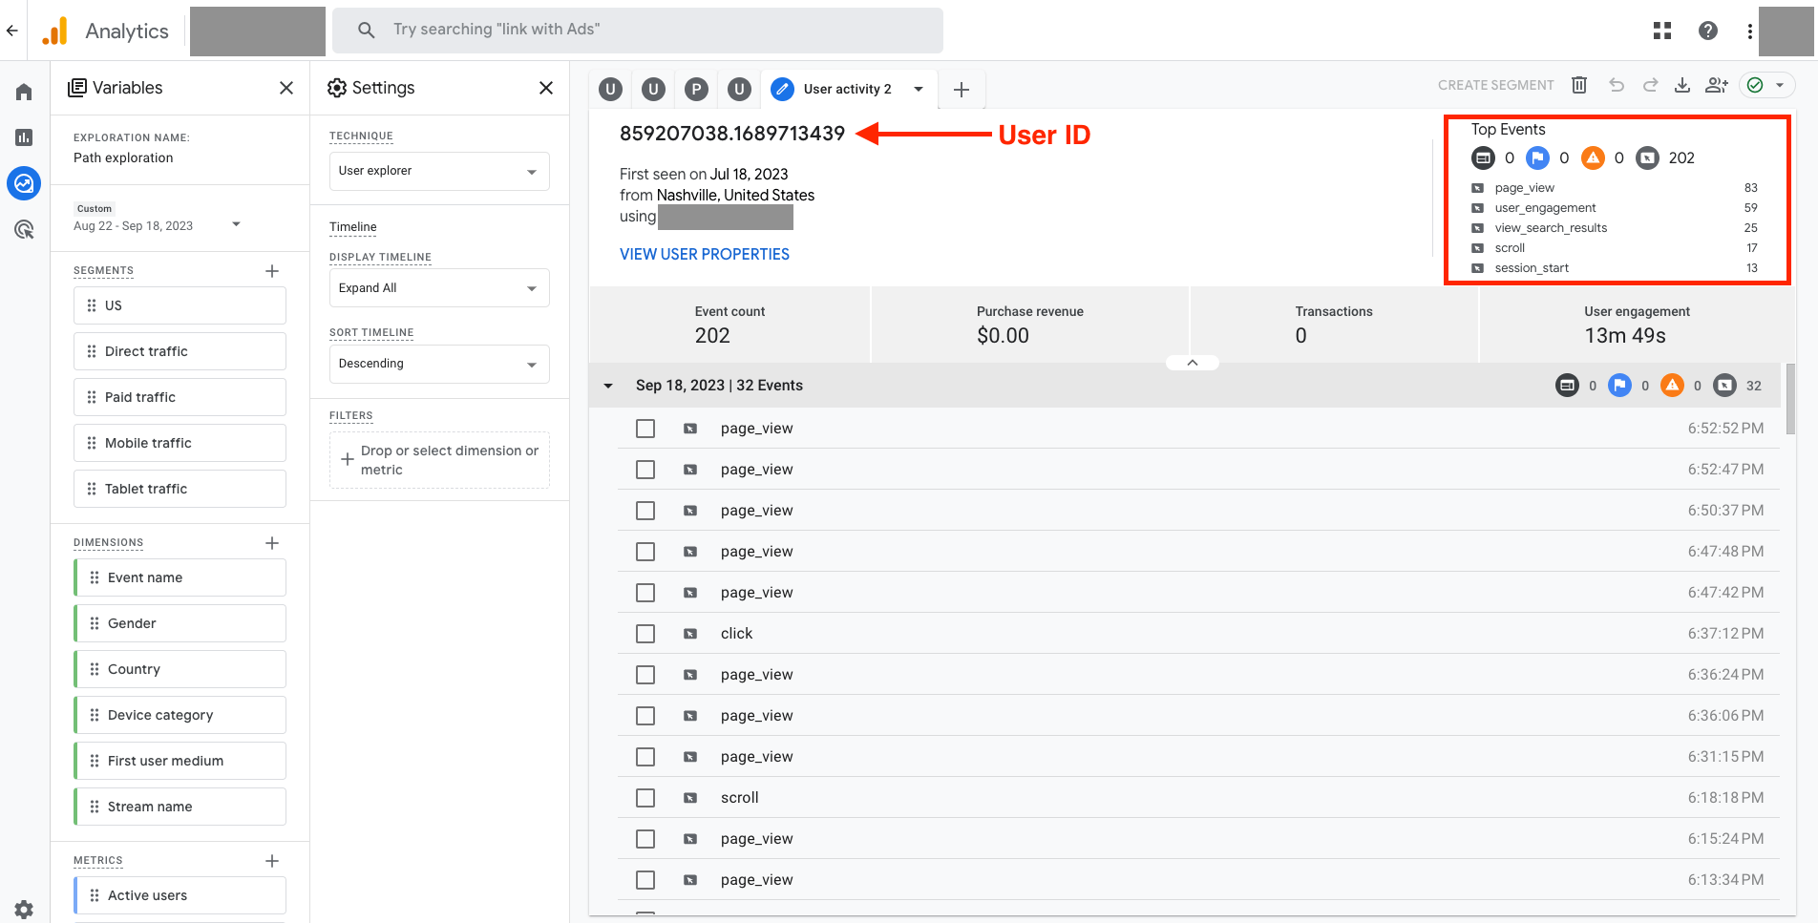Switch to the second U tab
1818x923 pixels.
coord(653,89)
